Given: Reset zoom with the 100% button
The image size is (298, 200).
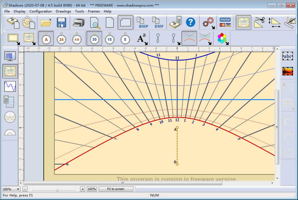Looking at the screenshot, I should point(92,189).
